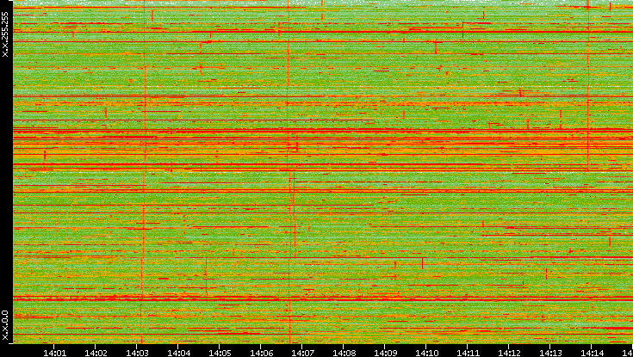Select the 14:13 time axis label
The image size is (633, 357).
[x=549, y=353]
